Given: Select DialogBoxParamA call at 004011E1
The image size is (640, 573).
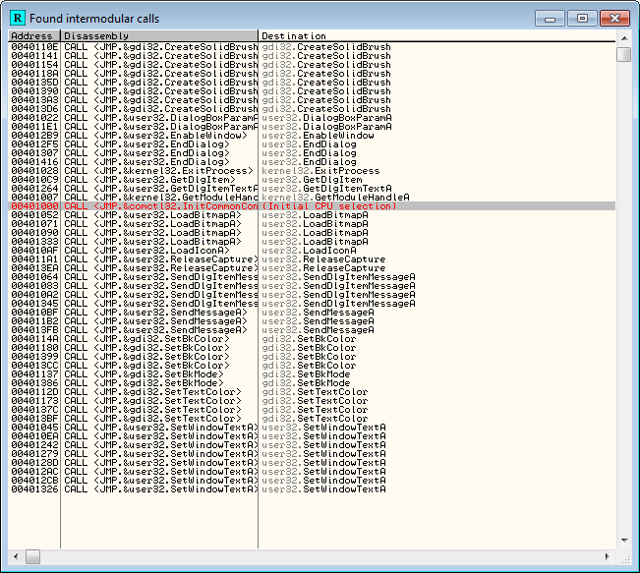Looking at the screenshot, I should click(x=312, y=127).
